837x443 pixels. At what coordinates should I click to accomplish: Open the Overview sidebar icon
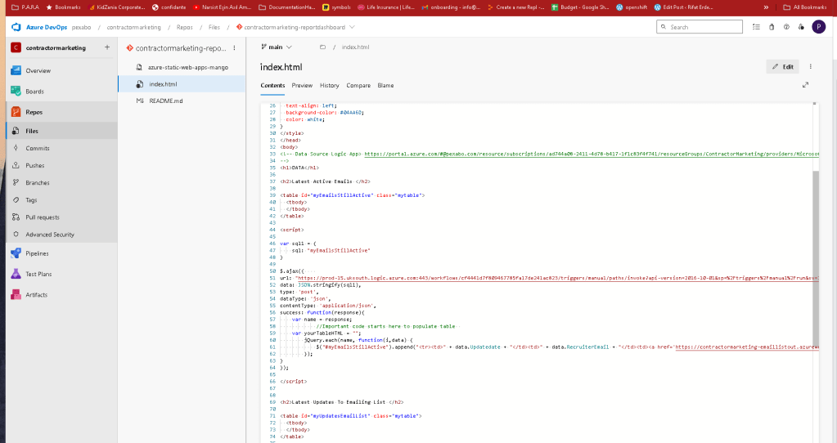[x=16, y=70]
